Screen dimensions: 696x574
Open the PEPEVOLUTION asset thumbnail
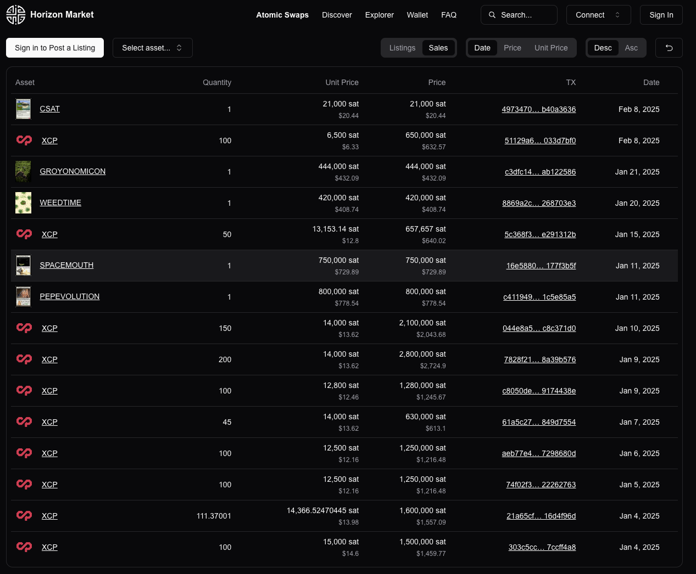[x=23, y=297]
